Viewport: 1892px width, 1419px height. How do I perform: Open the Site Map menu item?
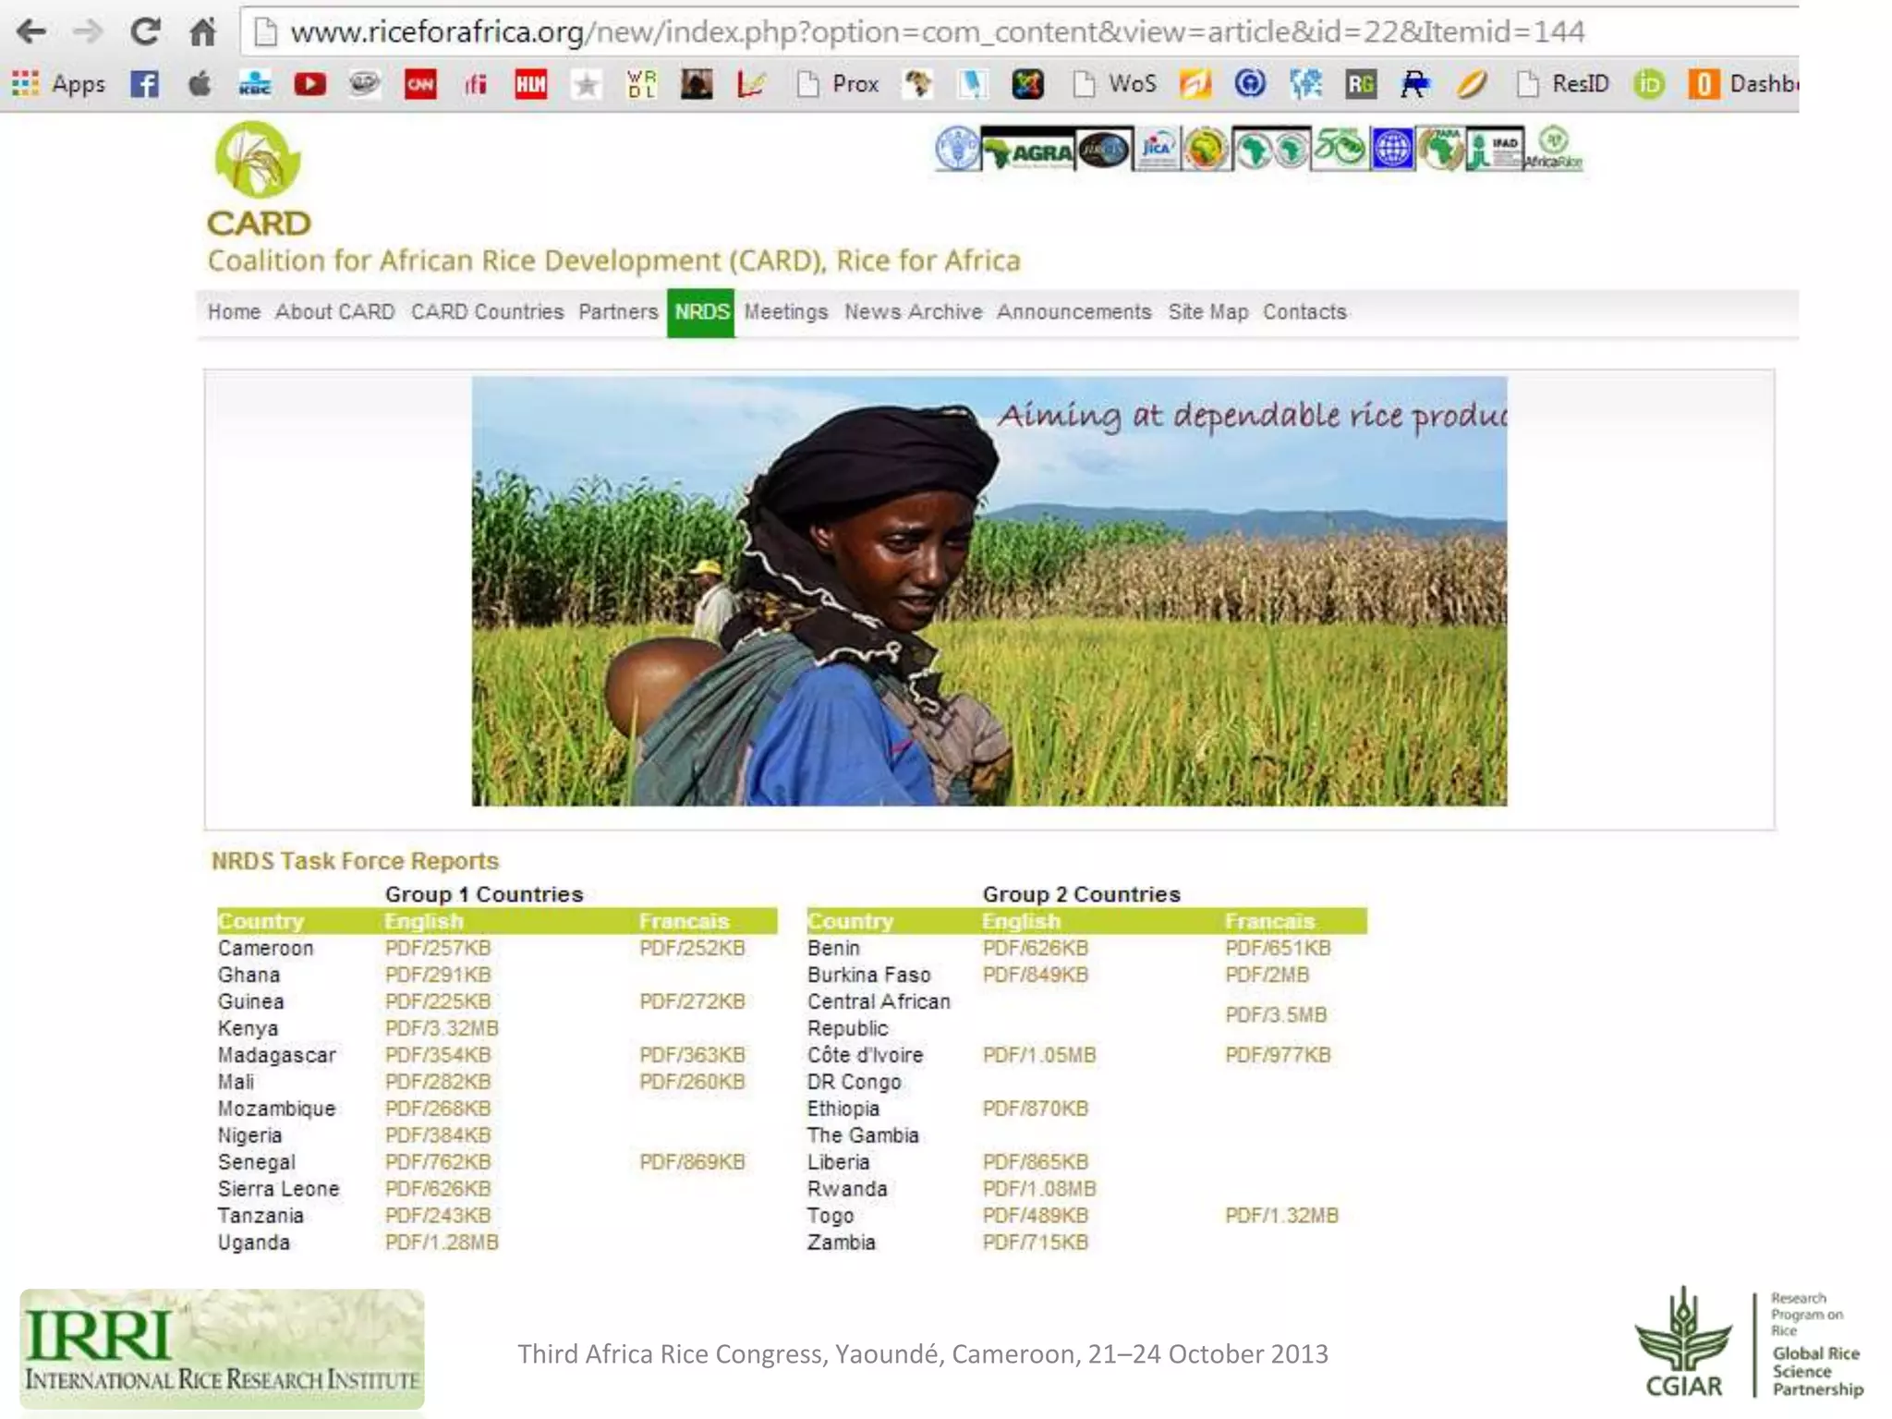pyautogui.click(x=1207, y=312)
